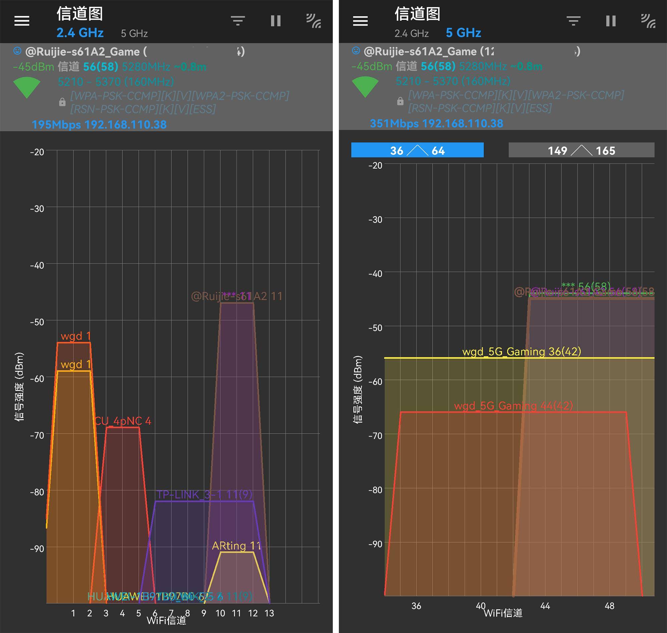Open the hamburger menu in the left panel
This screenshot has height=633, width=667.
[22, 21]
